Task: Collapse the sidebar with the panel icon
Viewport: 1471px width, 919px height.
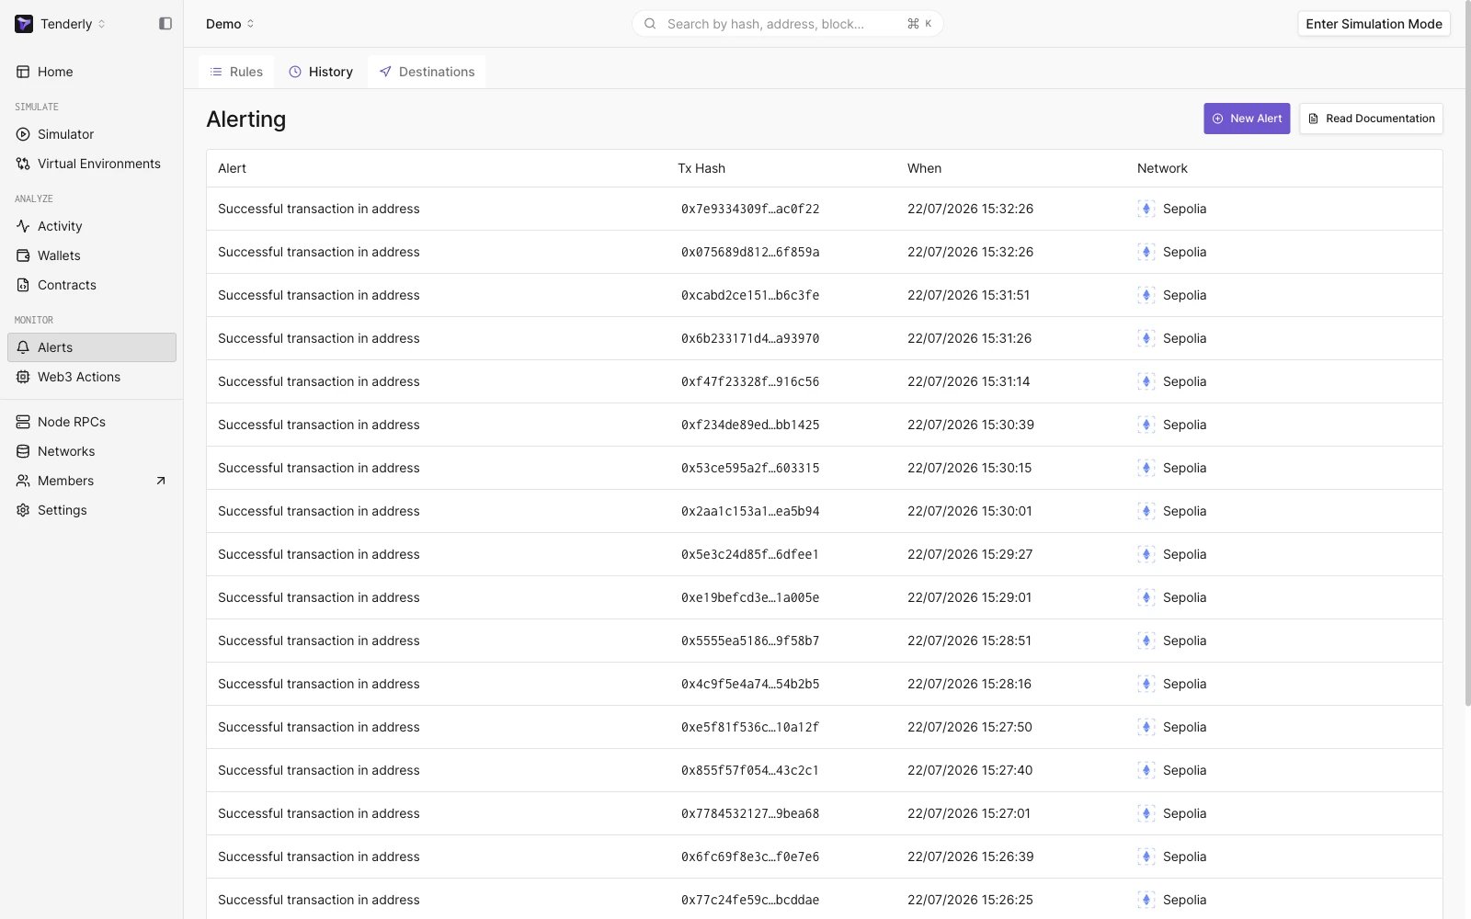Action: pos(165,24)
